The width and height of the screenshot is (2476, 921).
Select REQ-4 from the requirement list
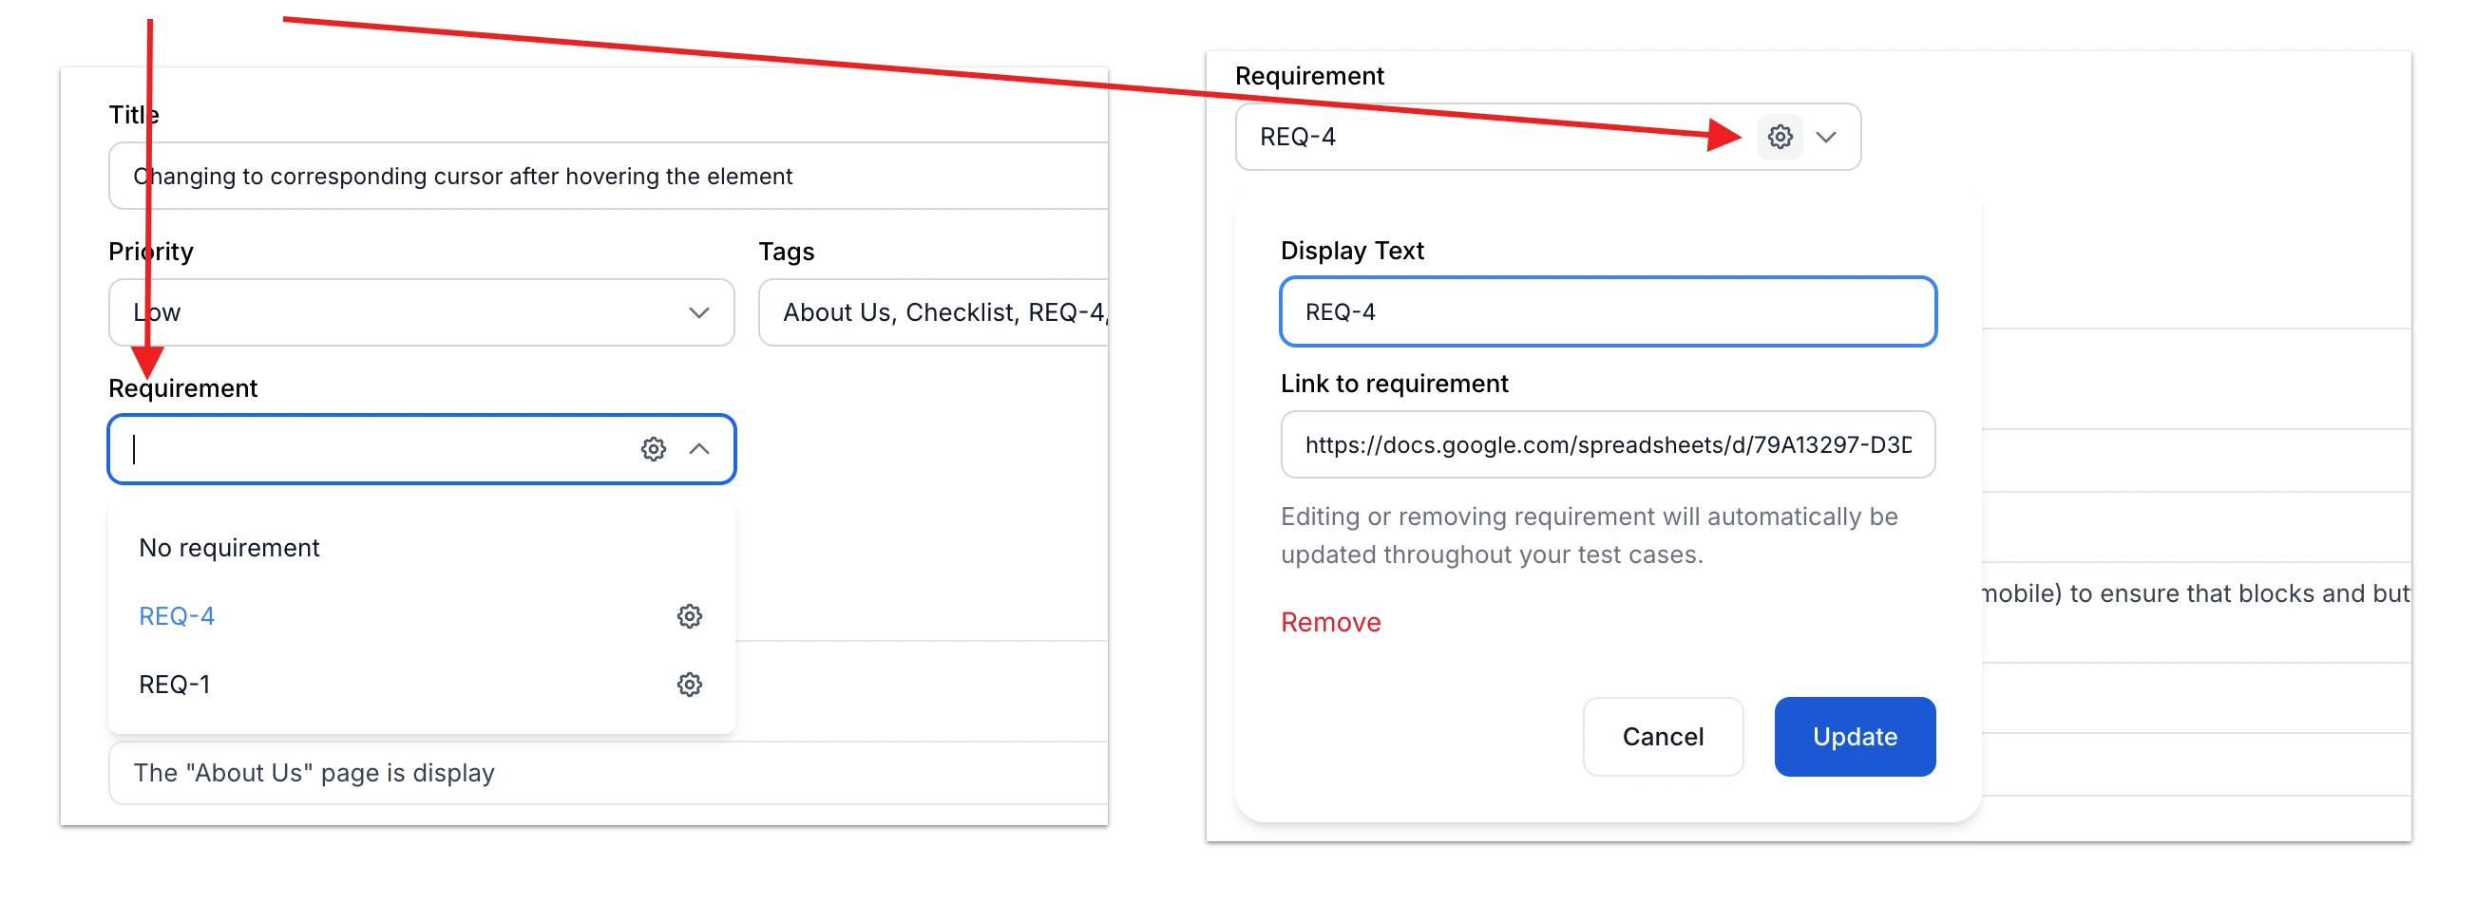tap(176, 615)
